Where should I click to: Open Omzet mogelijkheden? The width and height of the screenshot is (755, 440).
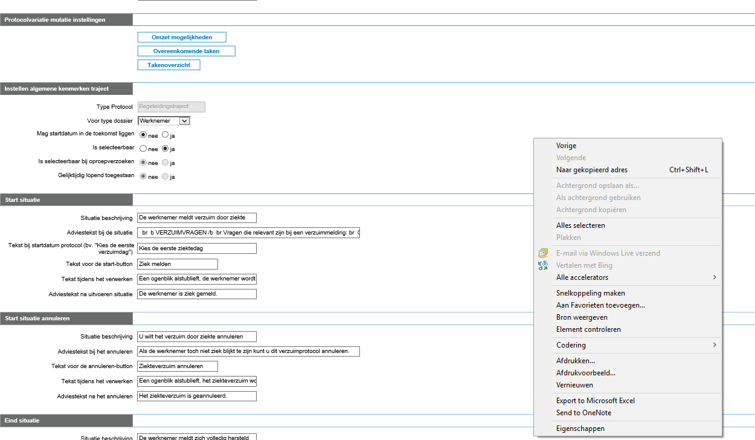point(182,37)
